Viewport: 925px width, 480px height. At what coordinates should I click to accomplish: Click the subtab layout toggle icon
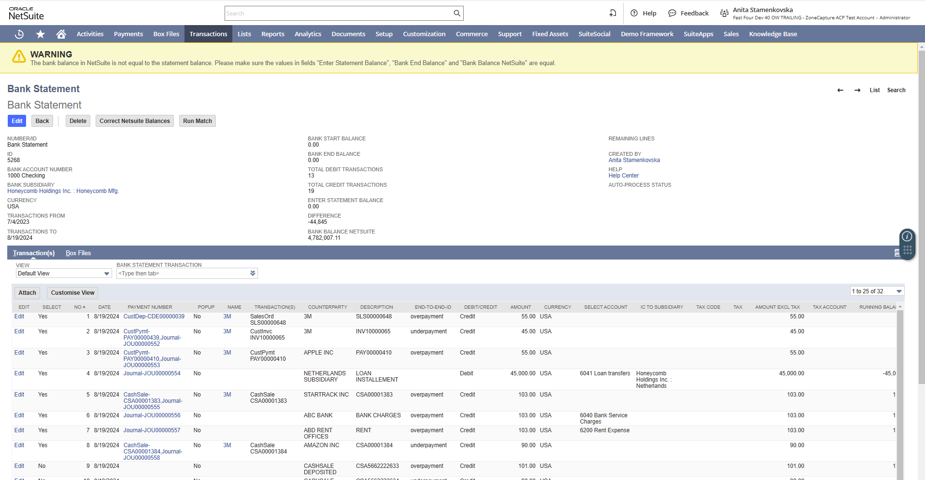pos(897,253)
